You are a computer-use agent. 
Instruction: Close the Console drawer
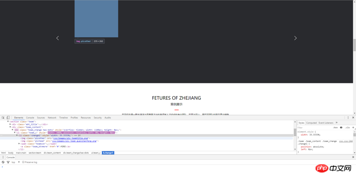point(353,157)
